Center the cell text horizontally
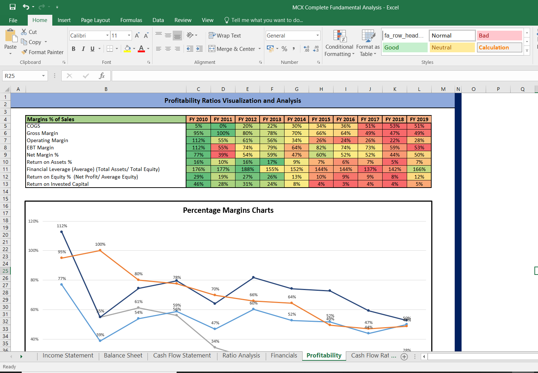The width and height of the screenshot is (538, 373). coord(168,49)
